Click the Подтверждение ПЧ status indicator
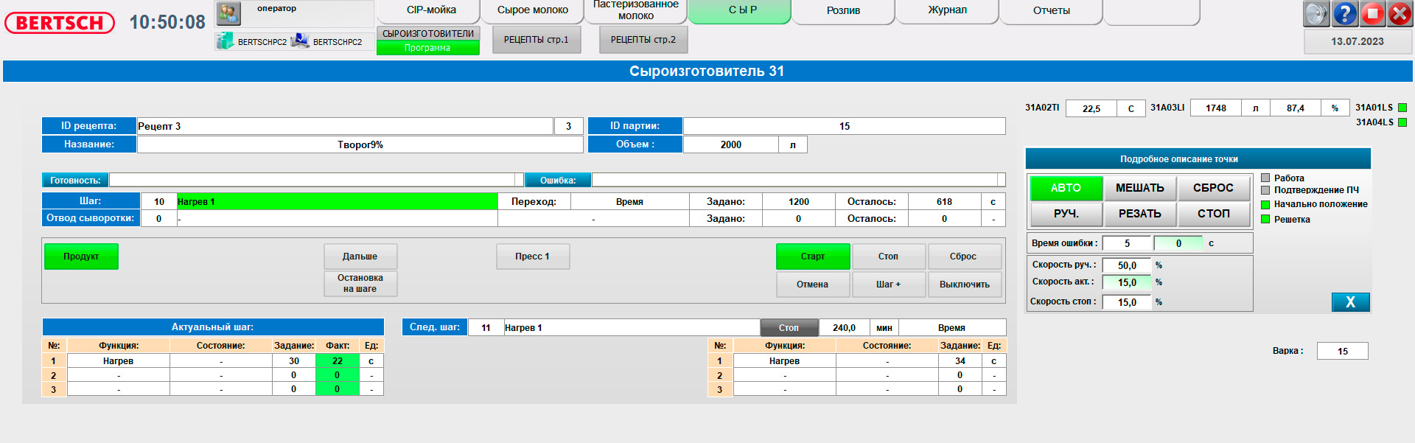Image resolution: width=1415 pixels, height=443 pixels. click(1265, 190)
